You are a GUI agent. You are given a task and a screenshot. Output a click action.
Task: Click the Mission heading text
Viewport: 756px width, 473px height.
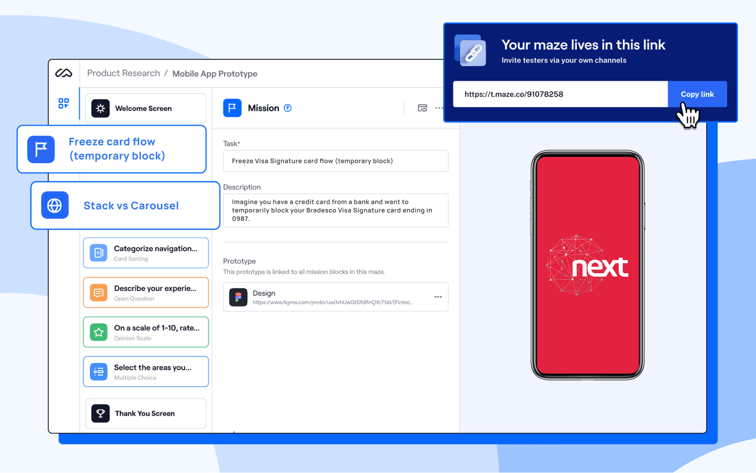pyautogui.click(x=263, y=108)
